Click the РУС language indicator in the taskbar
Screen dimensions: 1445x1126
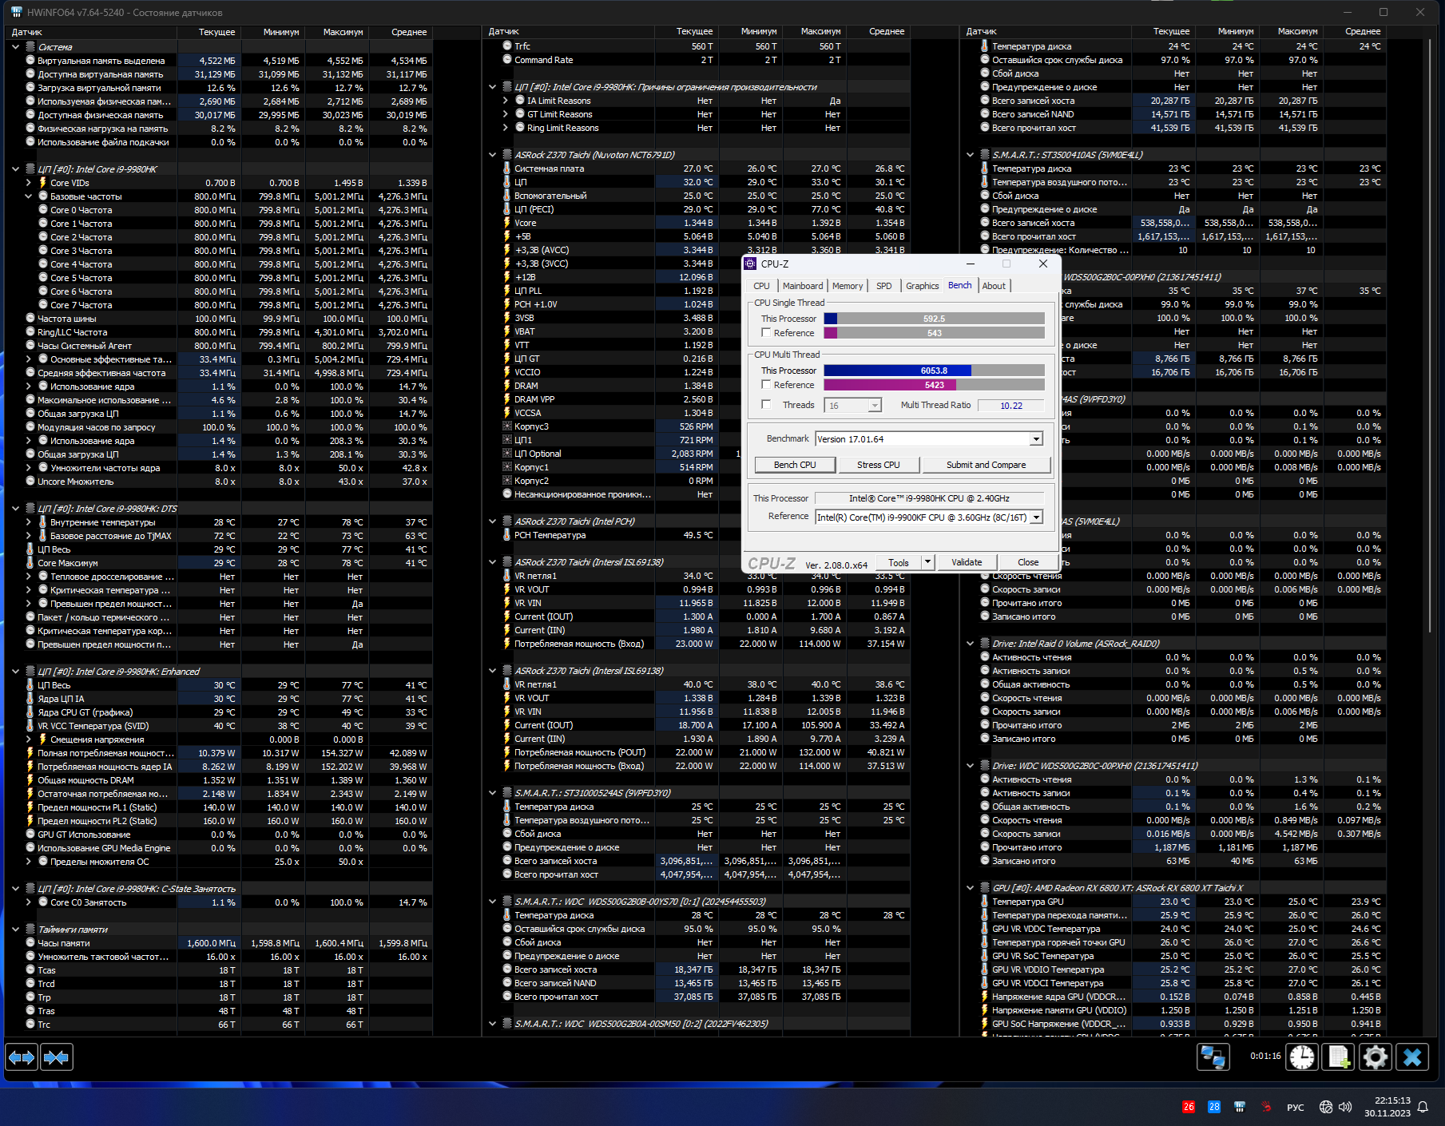[1295, 1108]
